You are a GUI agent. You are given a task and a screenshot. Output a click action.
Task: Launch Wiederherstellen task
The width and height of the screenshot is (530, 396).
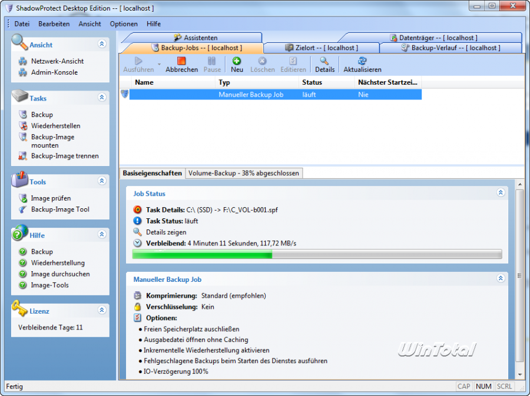click(x=55, y=125)
